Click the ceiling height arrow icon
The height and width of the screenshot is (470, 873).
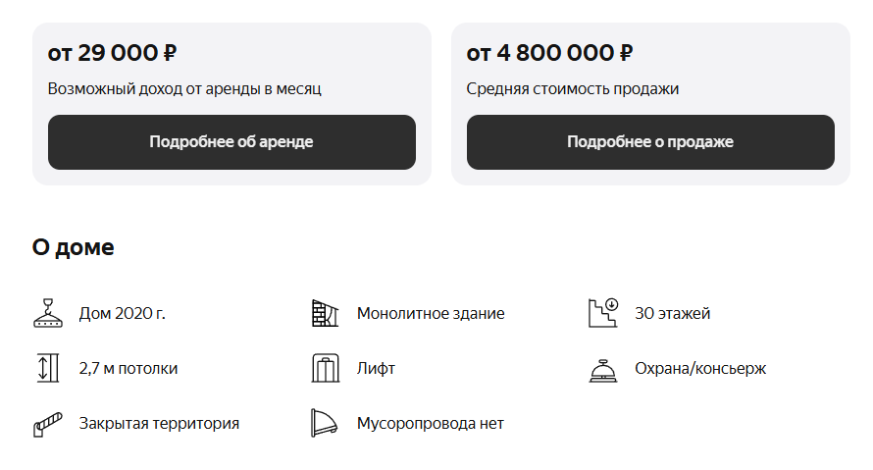(x=48, y=368)
